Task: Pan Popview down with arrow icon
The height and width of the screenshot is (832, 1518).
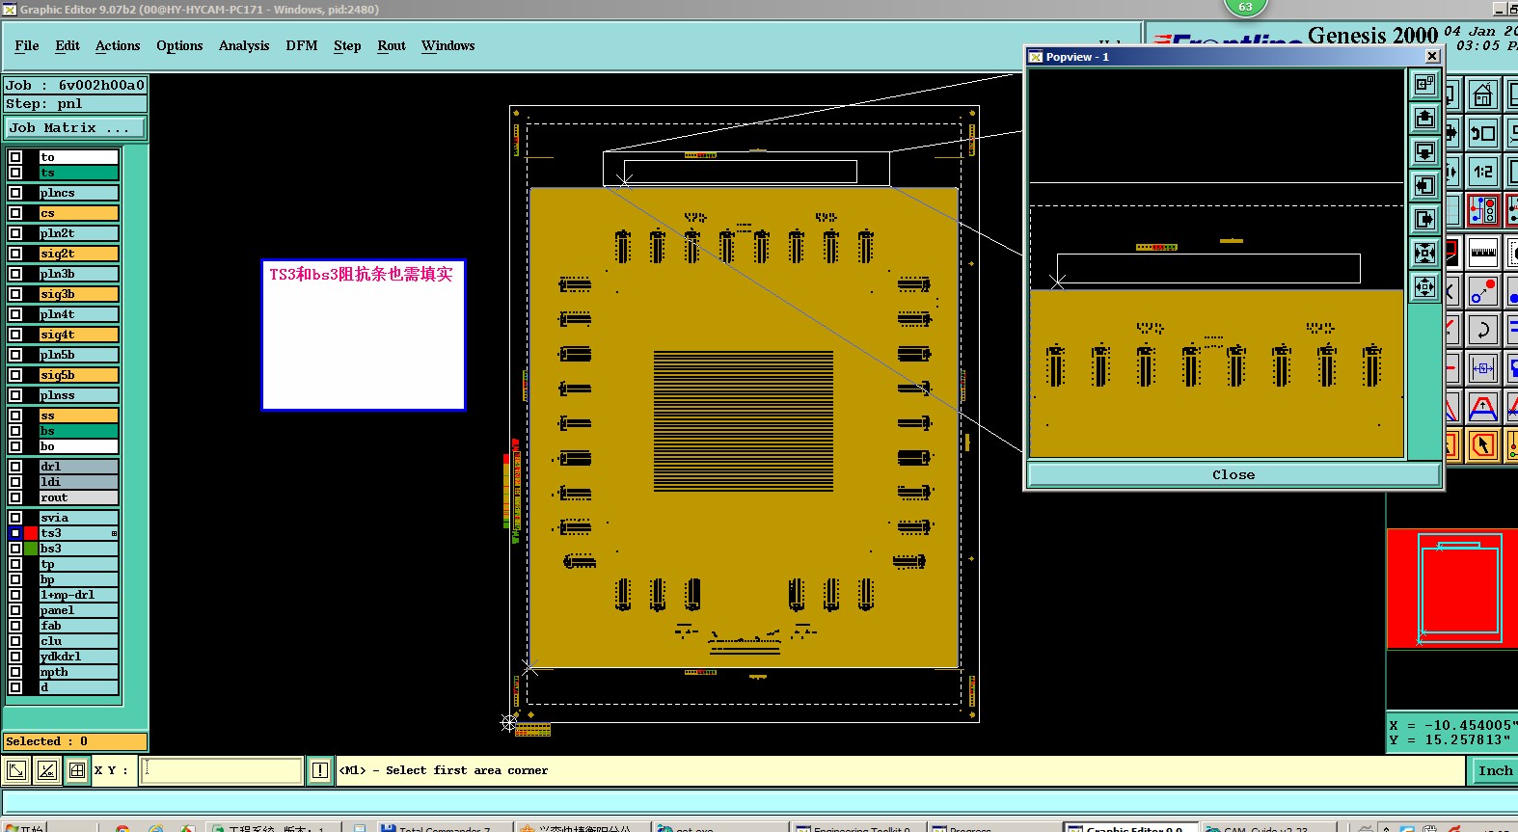Action: pos(1424,152)
